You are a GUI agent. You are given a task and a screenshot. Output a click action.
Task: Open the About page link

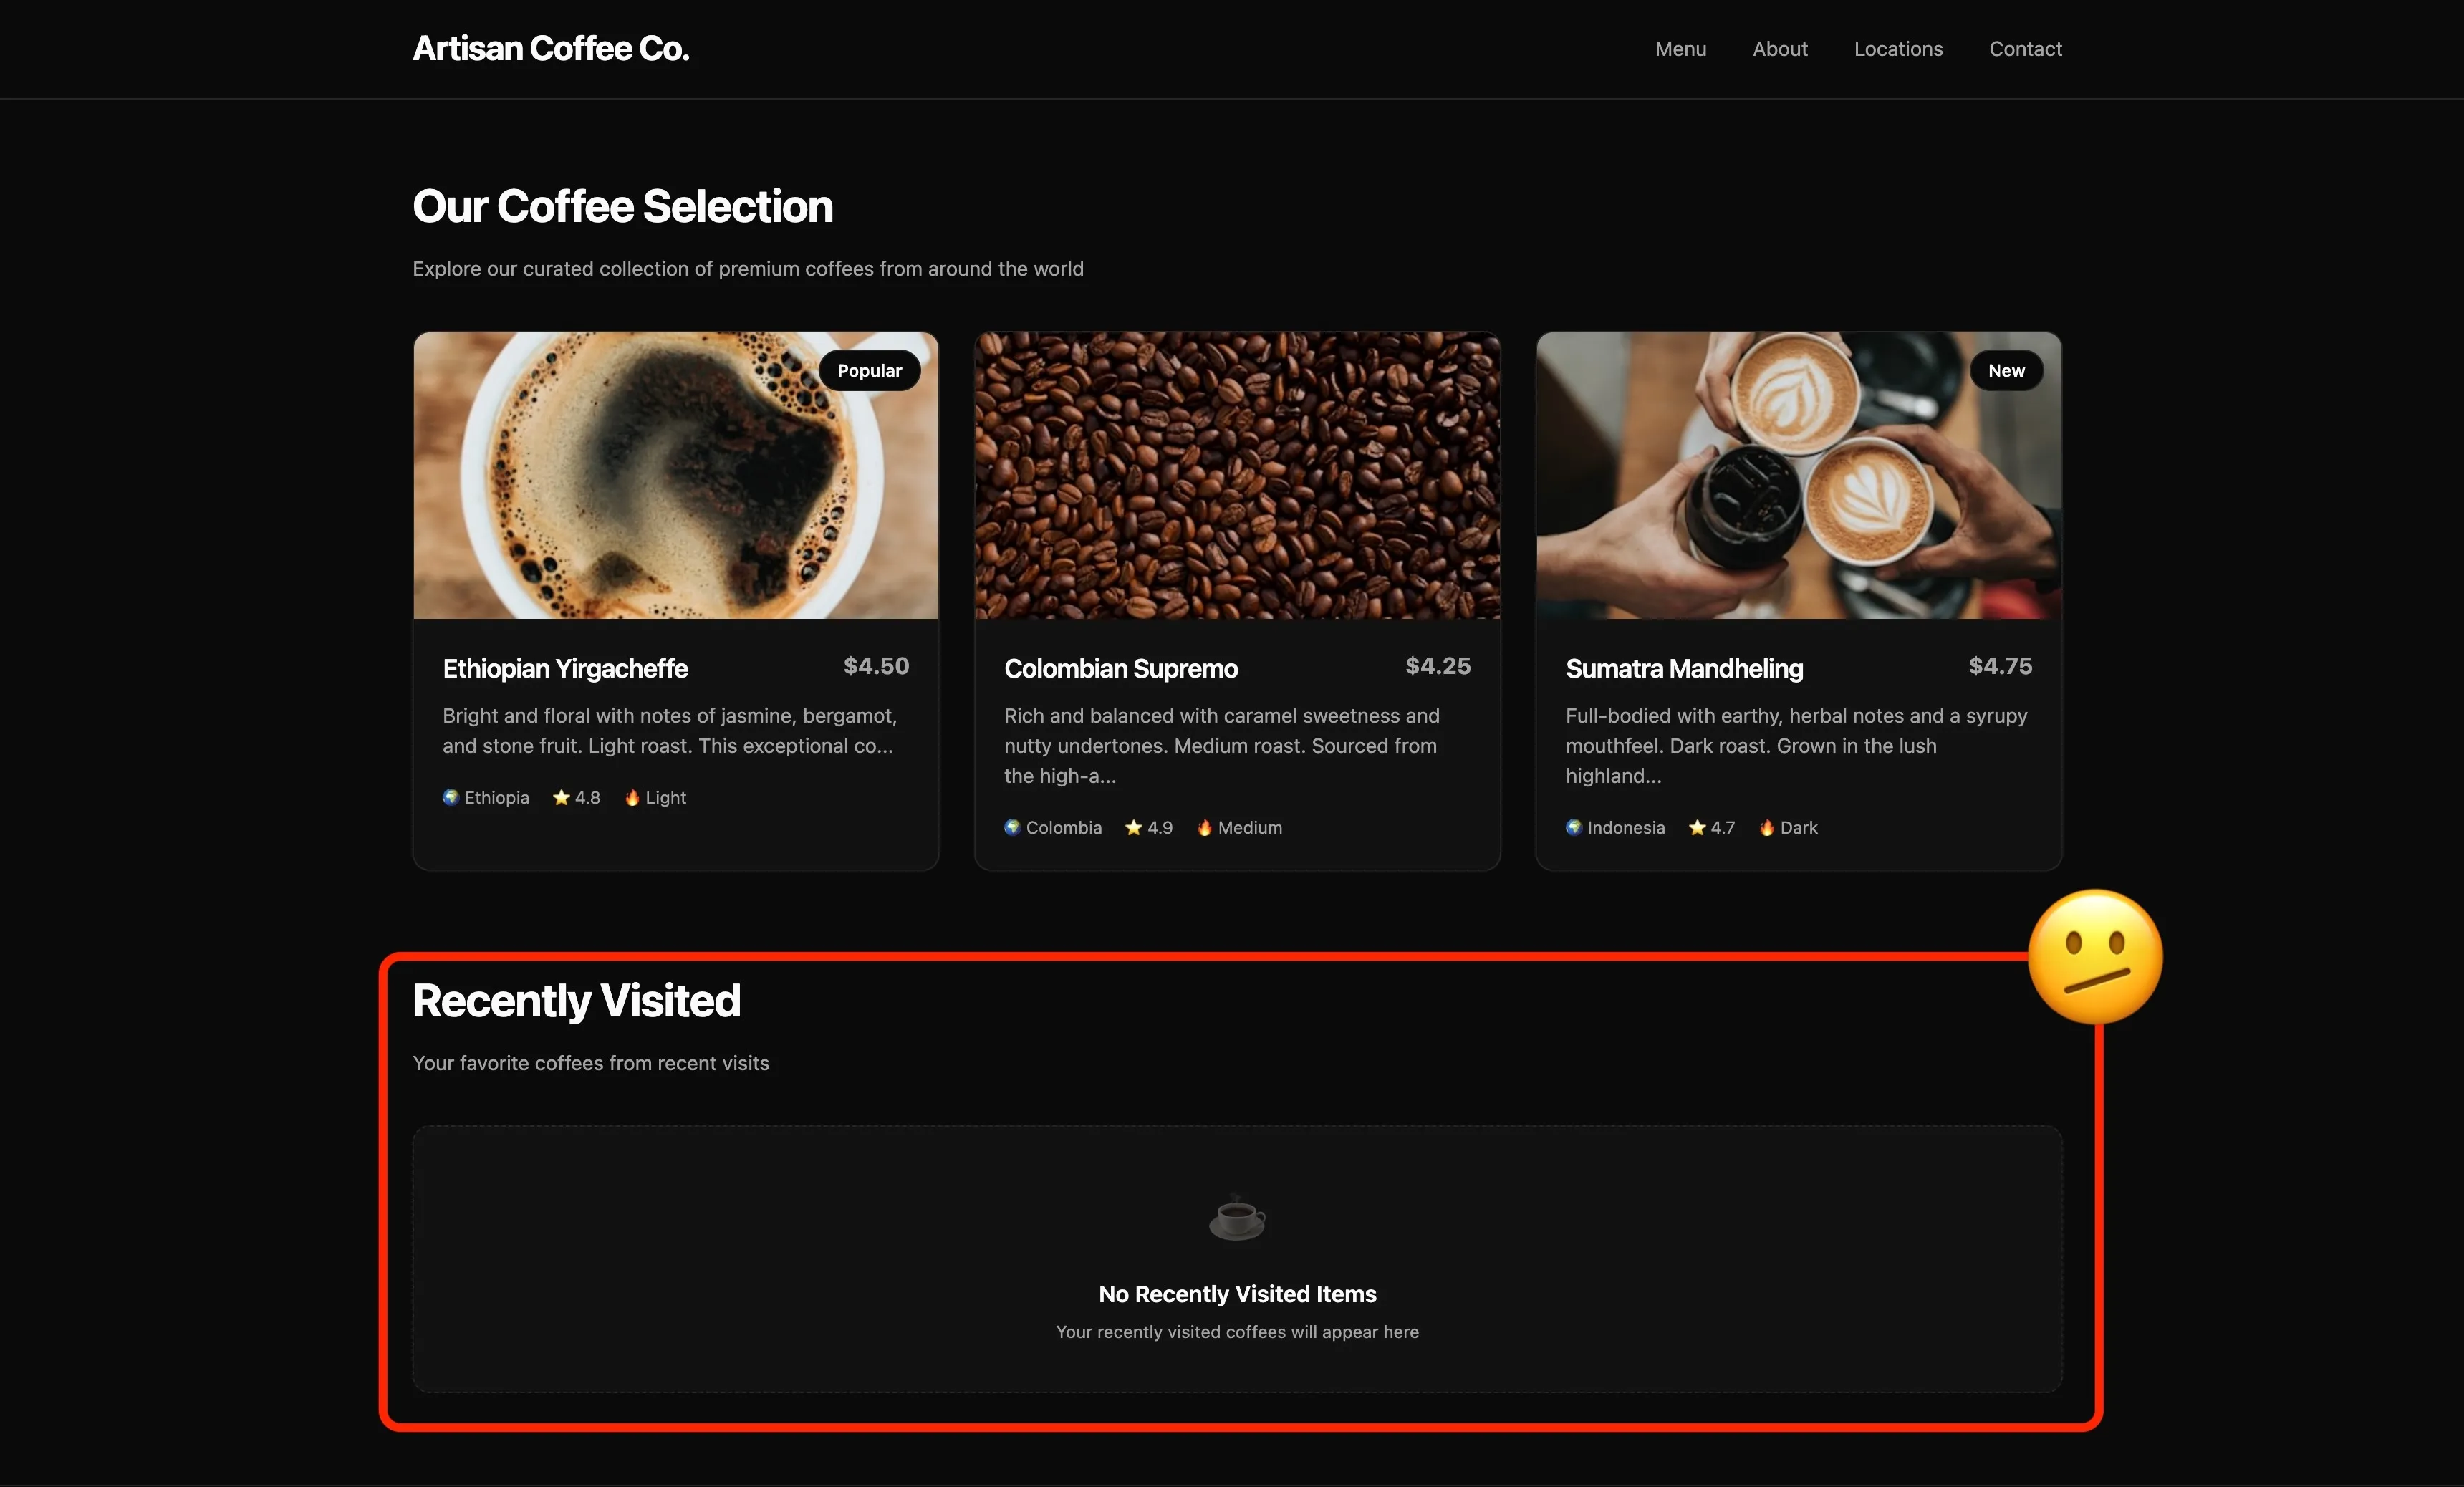(x=1780, y=48)
